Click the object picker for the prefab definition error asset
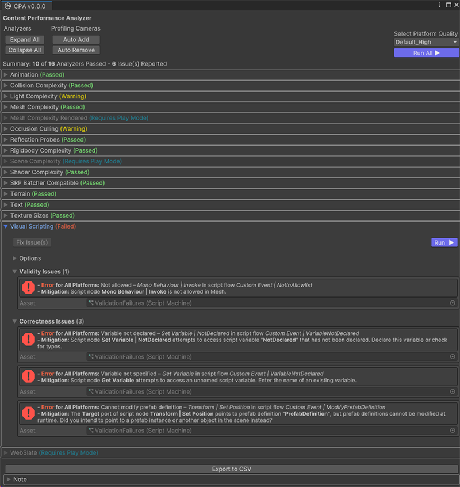Viewport: 460px width, 487px height. 453,431
